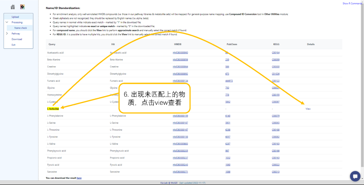
Task: Open PubChem 6057 for L-Tyrosine
Action: (228, 137)
